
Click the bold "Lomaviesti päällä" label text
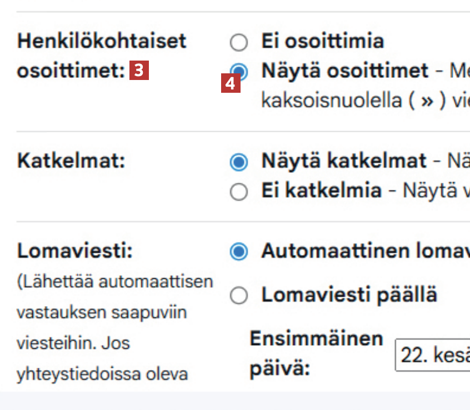pos(349,295)
